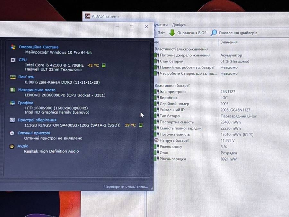Click the AIDA64 Extreme title bar icon

pos(88,16)
